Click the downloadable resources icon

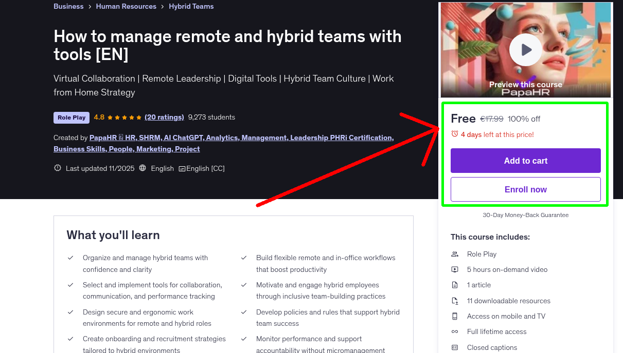[454, 301]
